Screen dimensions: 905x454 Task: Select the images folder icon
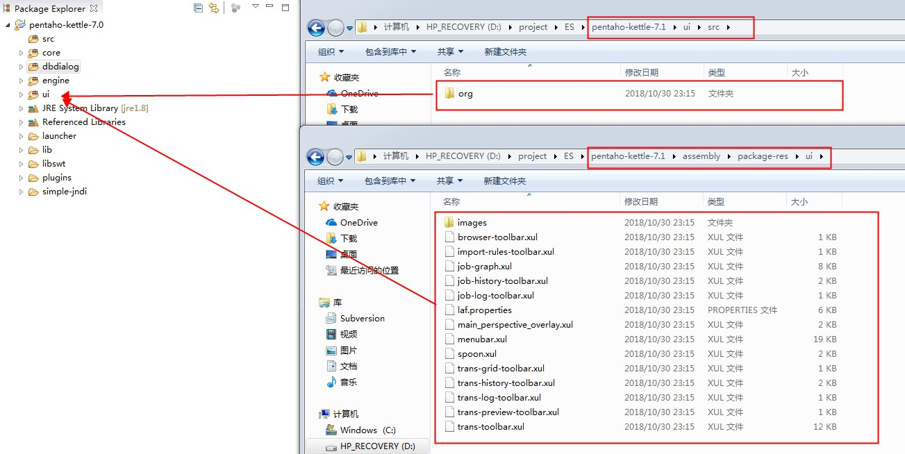[449, 223]
